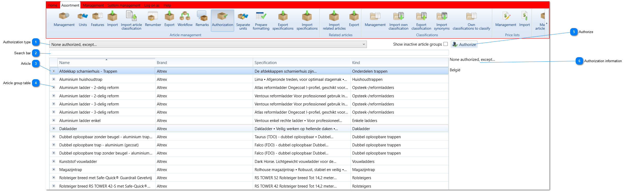626x192 pixels.
Task: Click the Remarks ribbon icon
Action: pyautogui.click(x=202, y=19)
